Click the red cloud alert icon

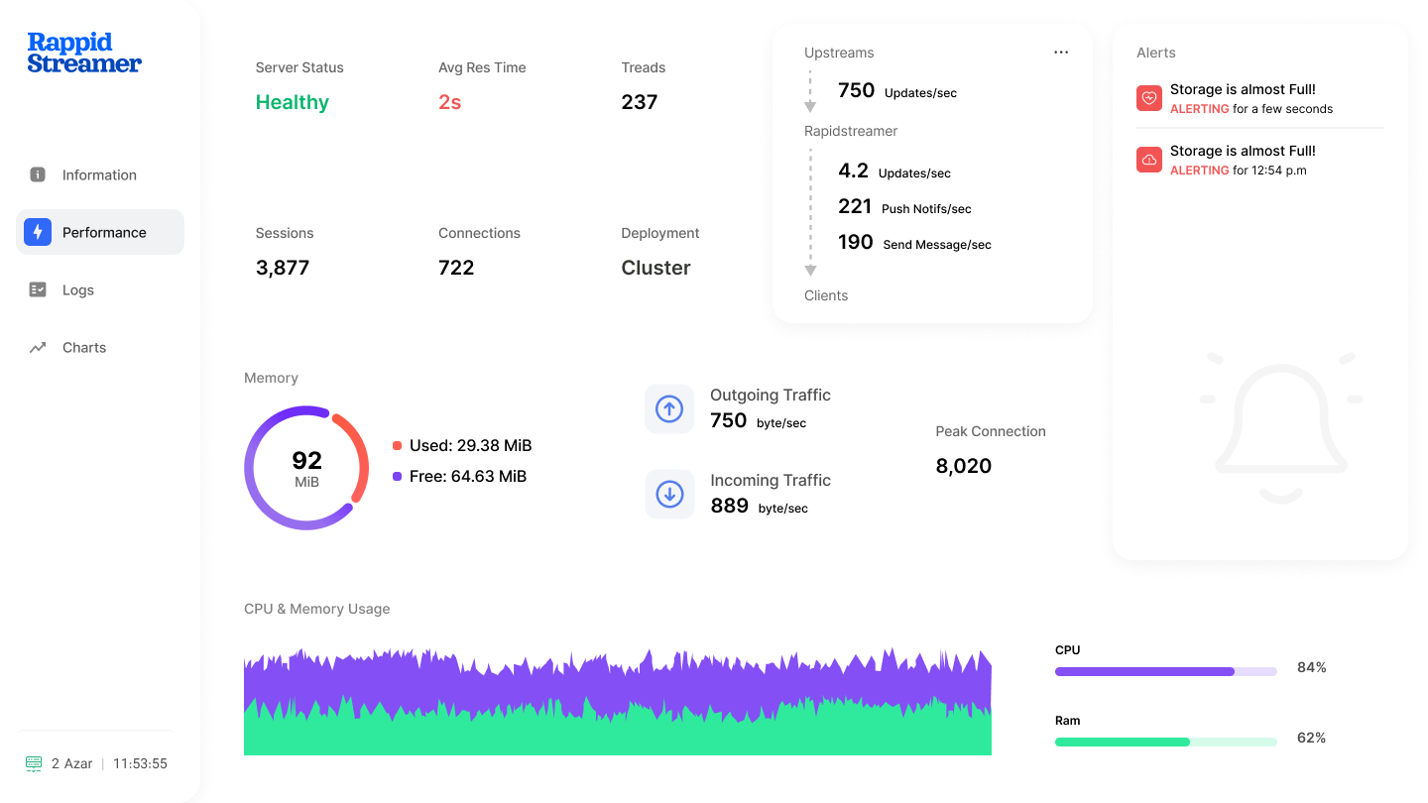pyautogui.click(x=1149, y=160)
